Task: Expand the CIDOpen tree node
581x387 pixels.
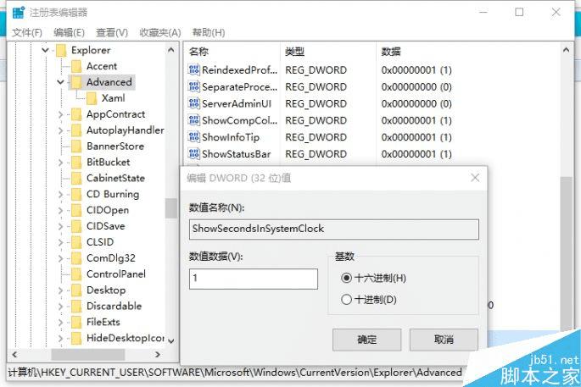Action: [x=61, y=210]
